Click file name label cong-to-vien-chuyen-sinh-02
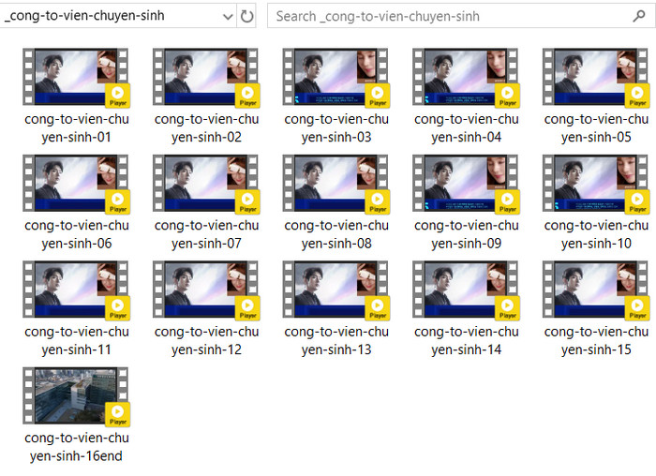This screenshot has height=476, width=656. tap(207, 128)
